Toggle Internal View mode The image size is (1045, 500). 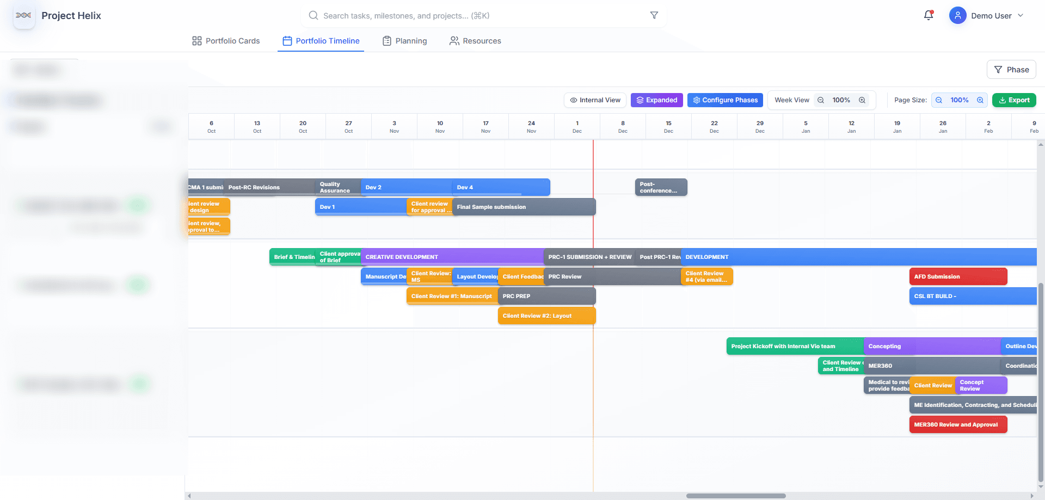594,100
